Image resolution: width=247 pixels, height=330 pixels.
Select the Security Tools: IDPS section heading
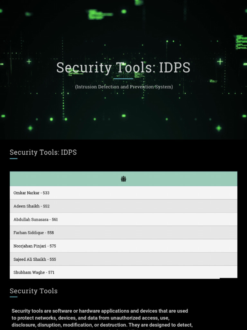point(43,152)
